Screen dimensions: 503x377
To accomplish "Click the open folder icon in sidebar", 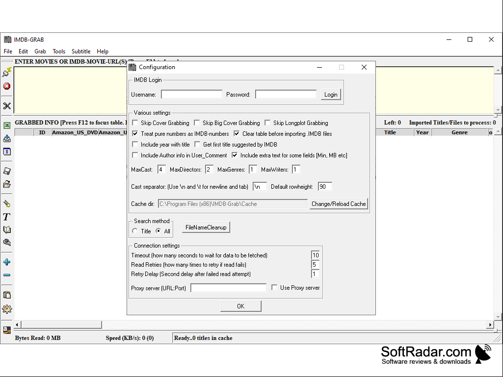I will tap(7, 184).
